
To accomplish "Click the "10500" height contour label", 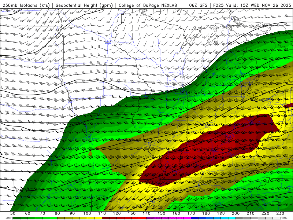I will pos(21,191).
